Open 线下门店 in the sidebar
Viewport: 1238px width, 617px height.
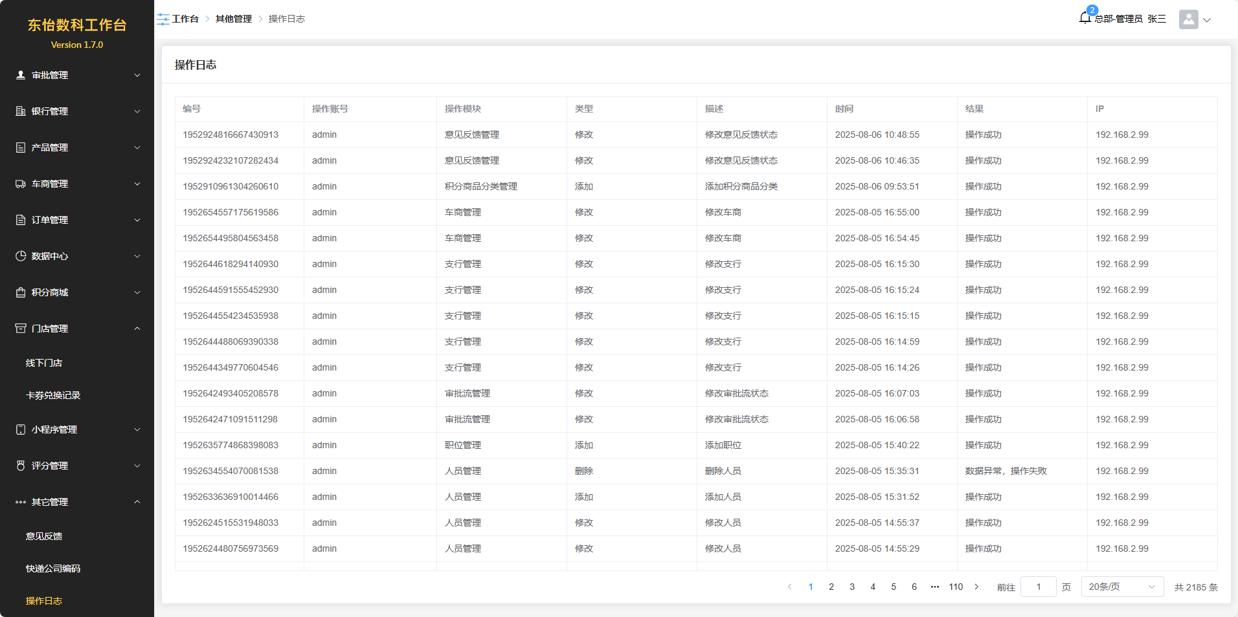tap(44, 363)
